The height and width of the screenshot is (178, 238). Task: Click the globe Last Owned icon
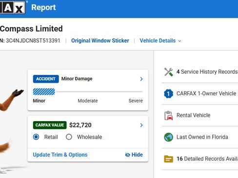pyautogui.click(x=168, y=137)
